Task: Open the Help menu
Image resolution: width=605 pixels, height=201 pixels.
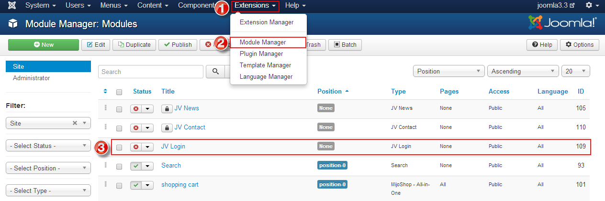Action: tap(295, 5)
